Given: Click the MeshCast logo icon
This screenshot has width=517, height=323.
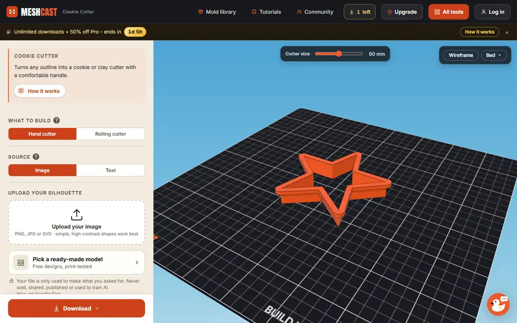Looking at the screenshot, I should coord(12,12).
